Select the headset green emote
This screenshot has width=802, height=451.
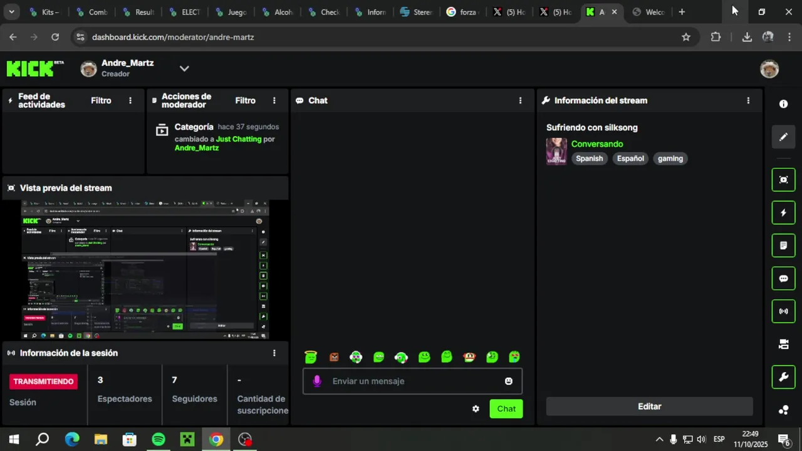click(x=401, y=357)
